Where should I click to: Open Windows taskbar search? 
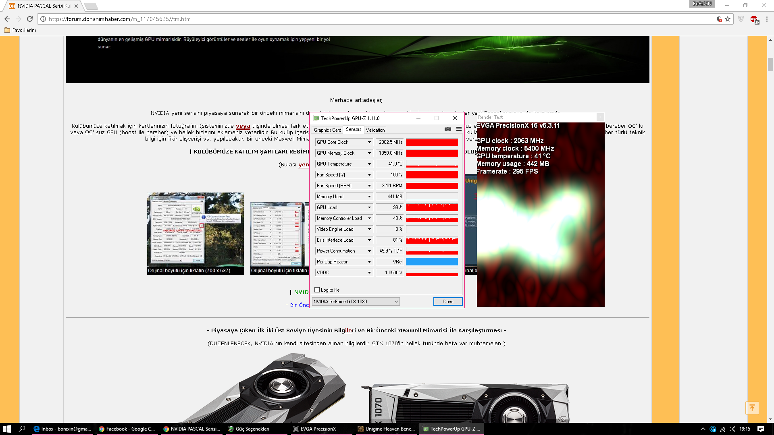click(x=22, y=429)
